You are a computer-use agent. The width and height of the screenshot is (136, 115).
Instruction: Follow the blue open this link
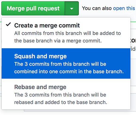point(124,8)
